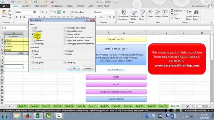Confirm Paste Special with OK
This screenshot has height=120, width=214.
[x=74, y=68]
